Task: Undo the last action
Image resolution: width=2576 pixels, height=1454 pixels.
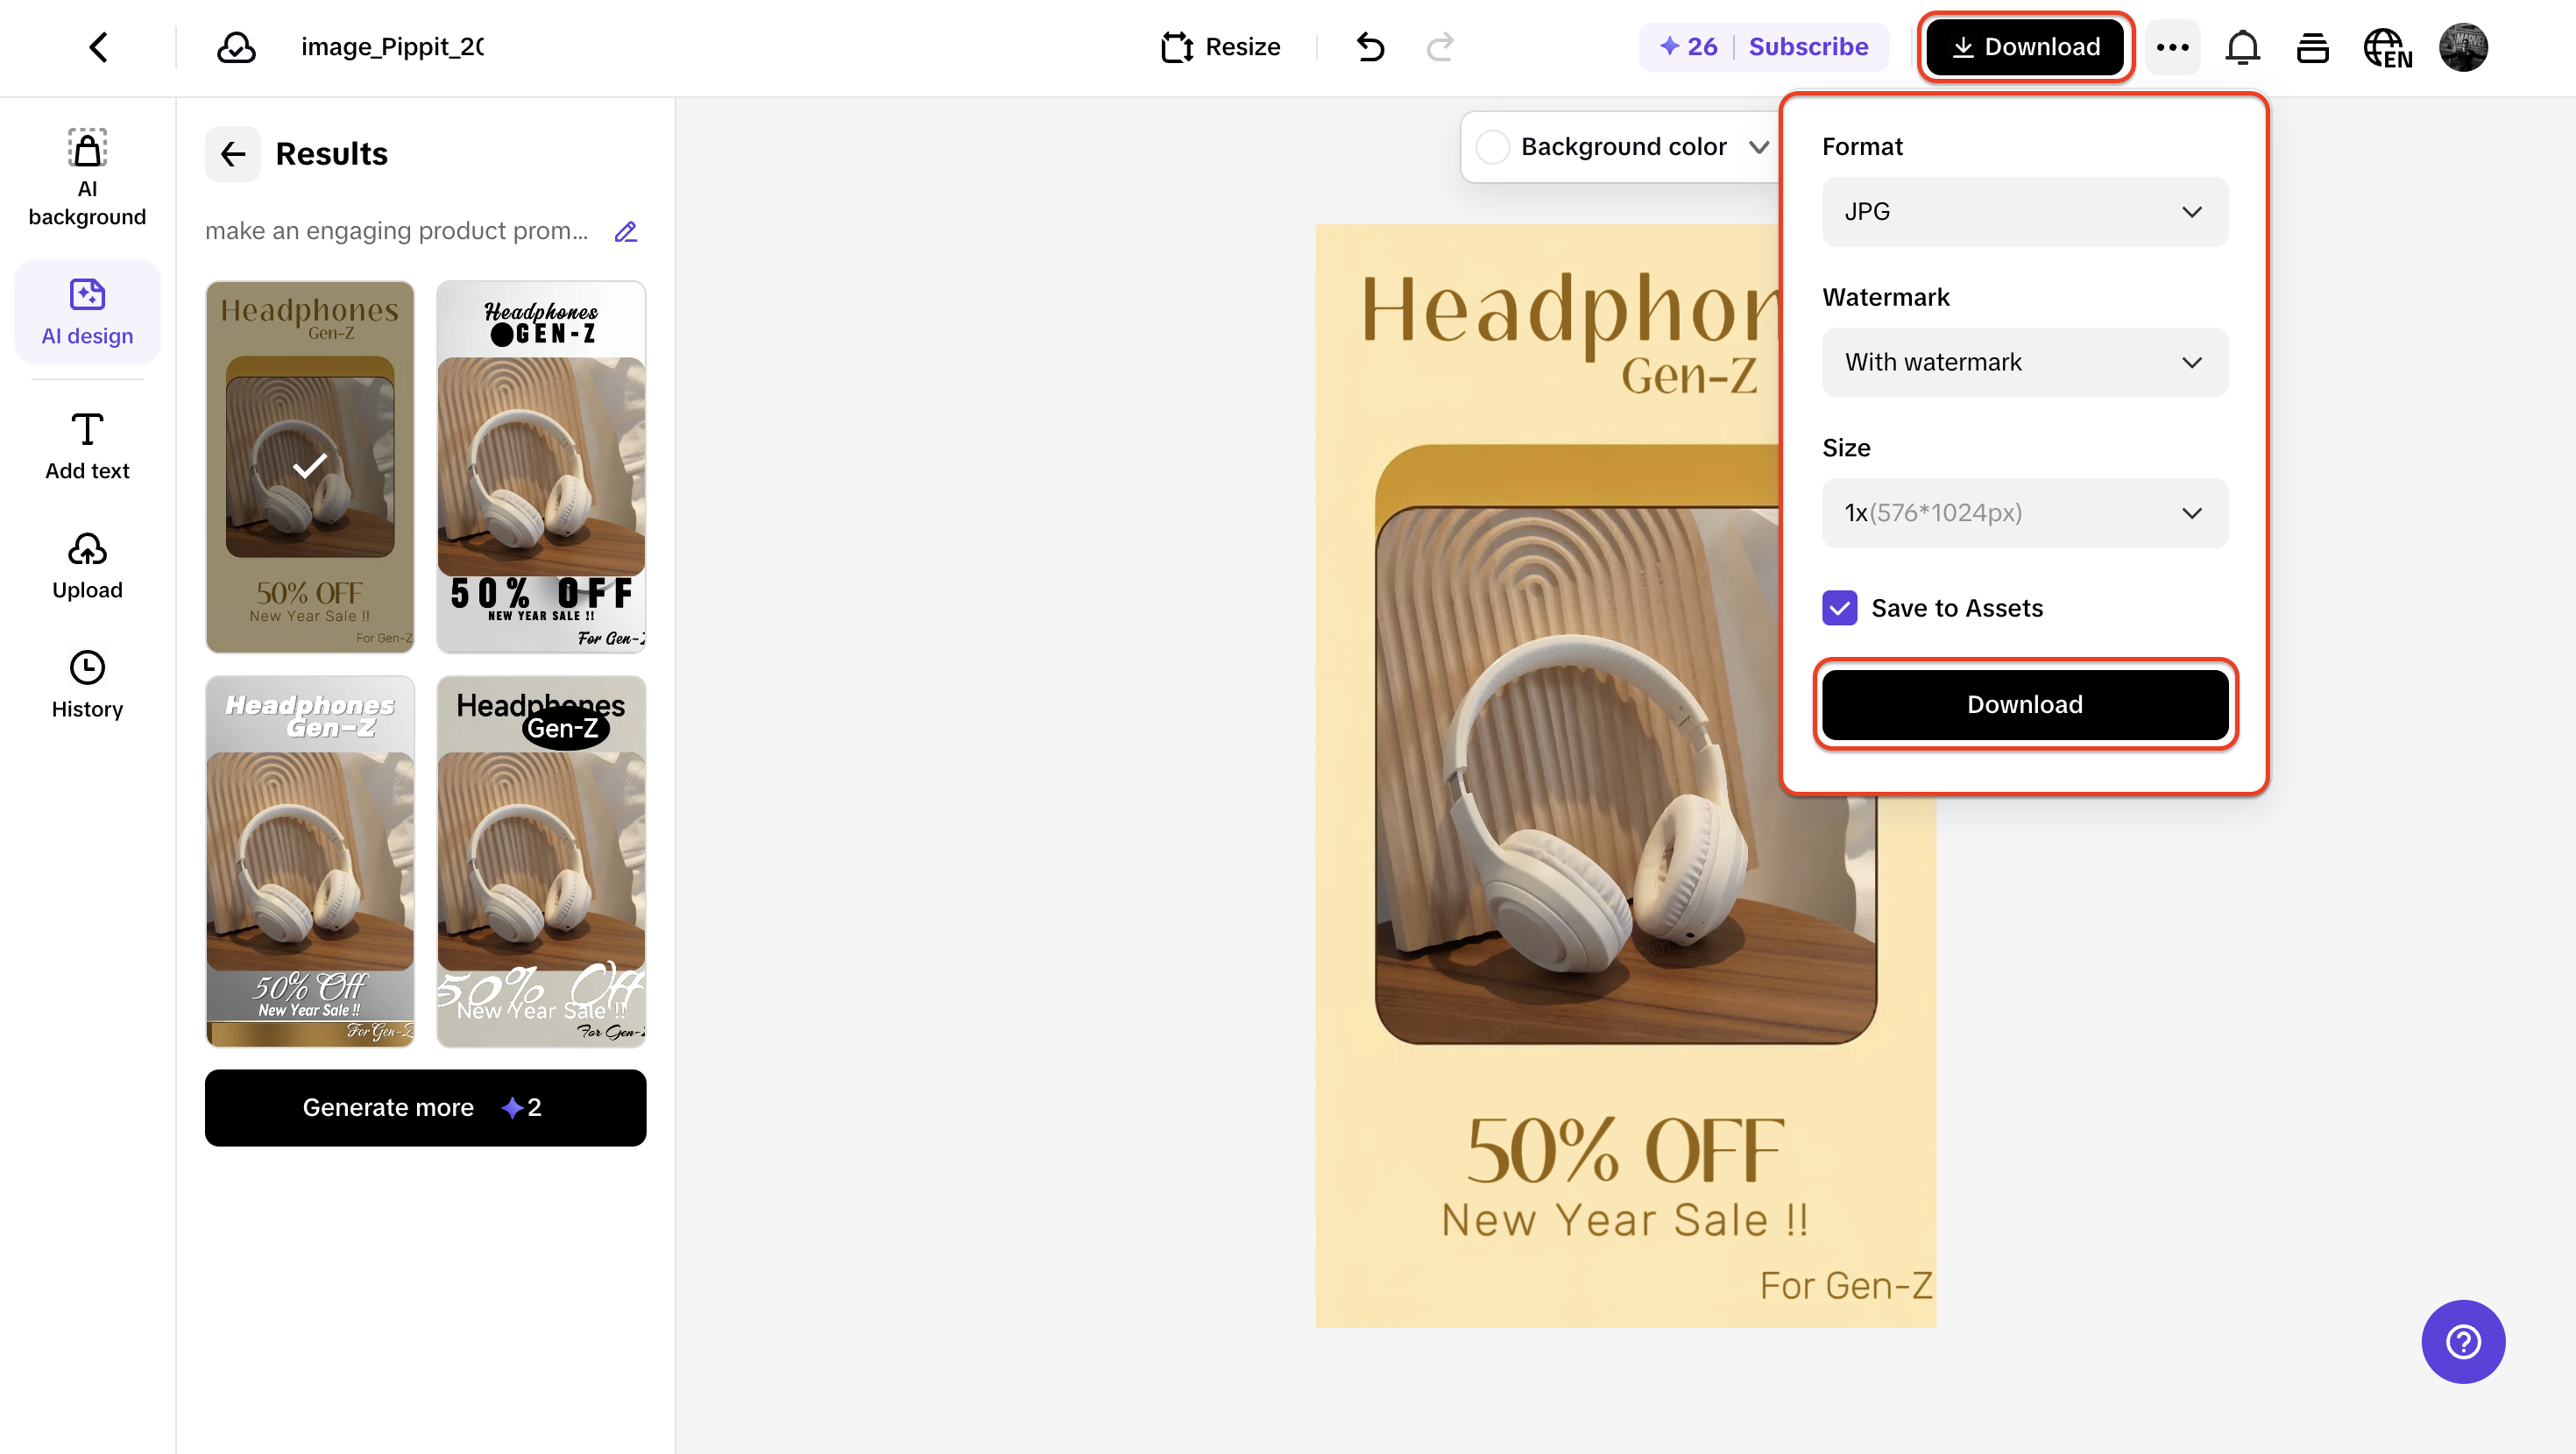Action: point(1370,46)
